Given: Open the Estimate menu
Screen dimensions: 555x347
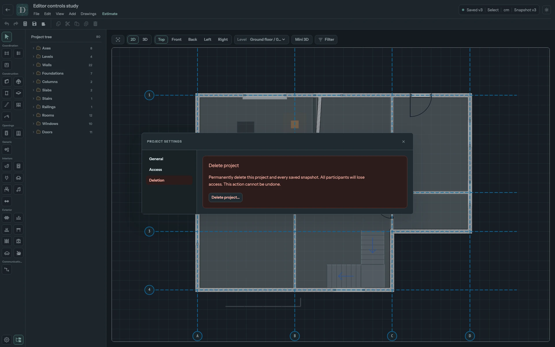Looking at the screenshot, I should tap(110, 14).
